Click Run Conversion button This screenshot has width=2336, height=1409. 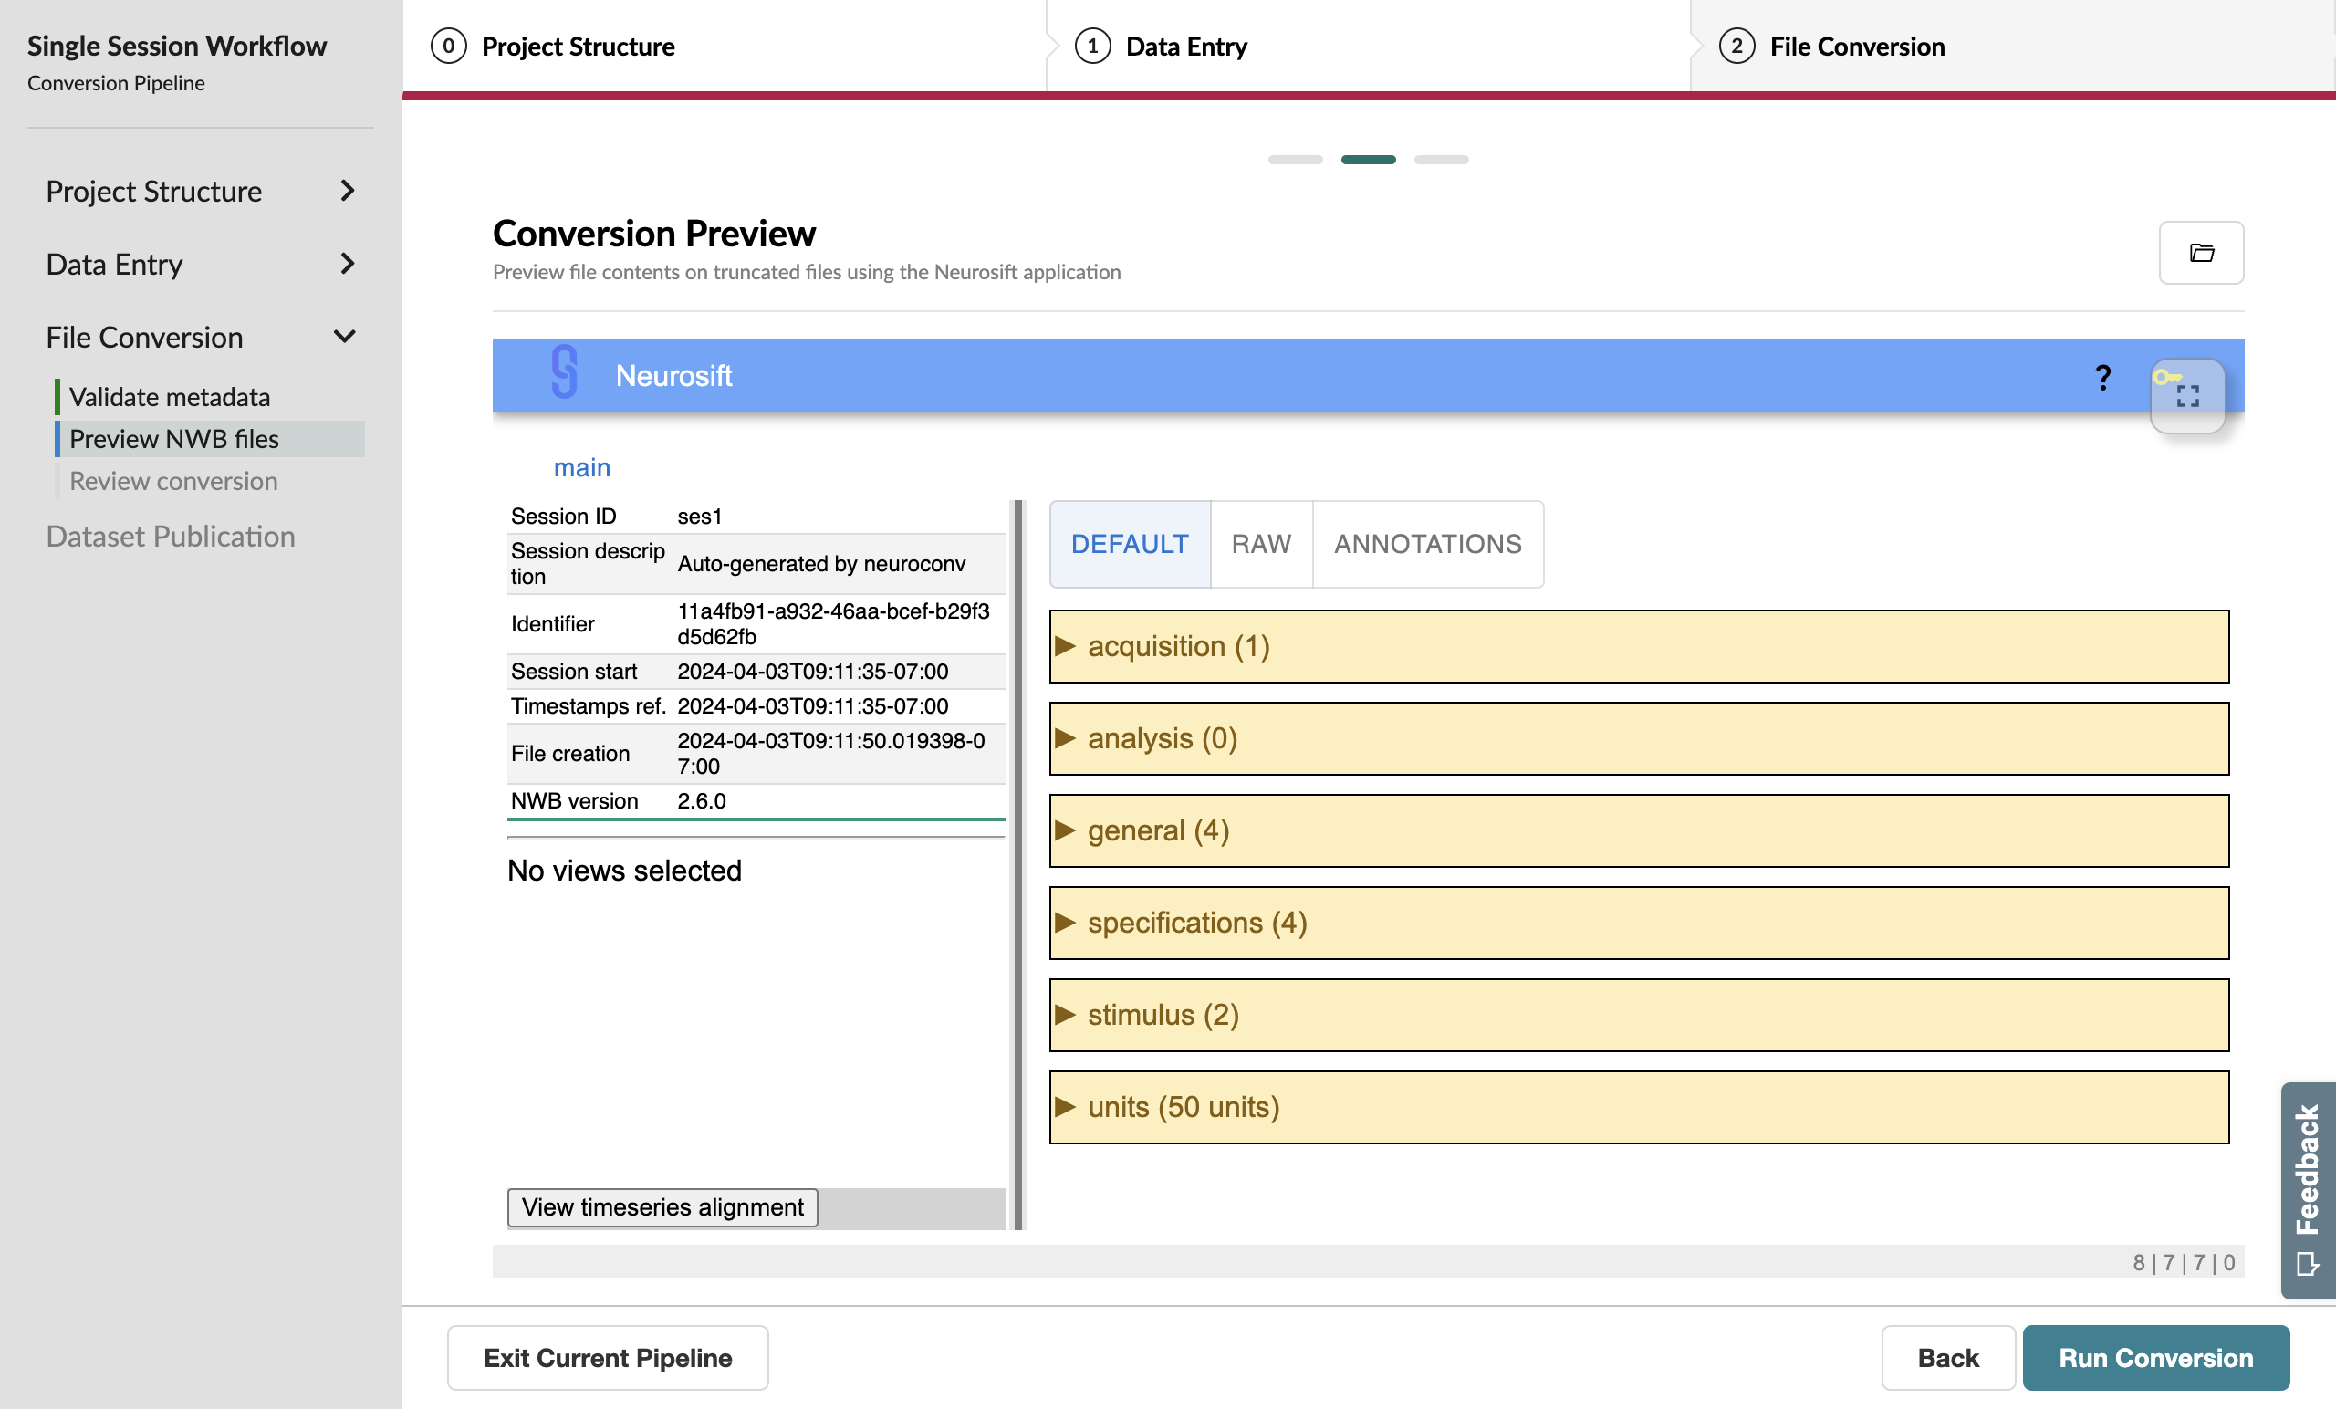coord(2156,1358)
